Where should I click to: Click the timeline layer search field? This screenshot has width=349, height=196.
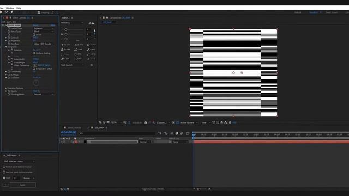pos(117,133)
